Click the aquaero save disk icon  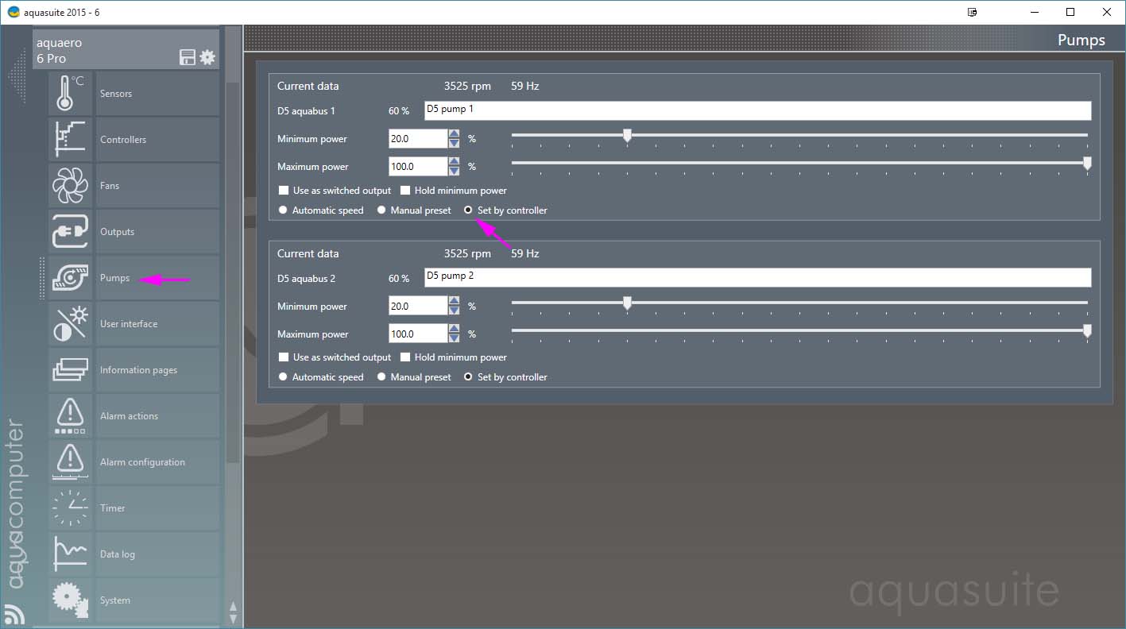(x=188, y=57)
